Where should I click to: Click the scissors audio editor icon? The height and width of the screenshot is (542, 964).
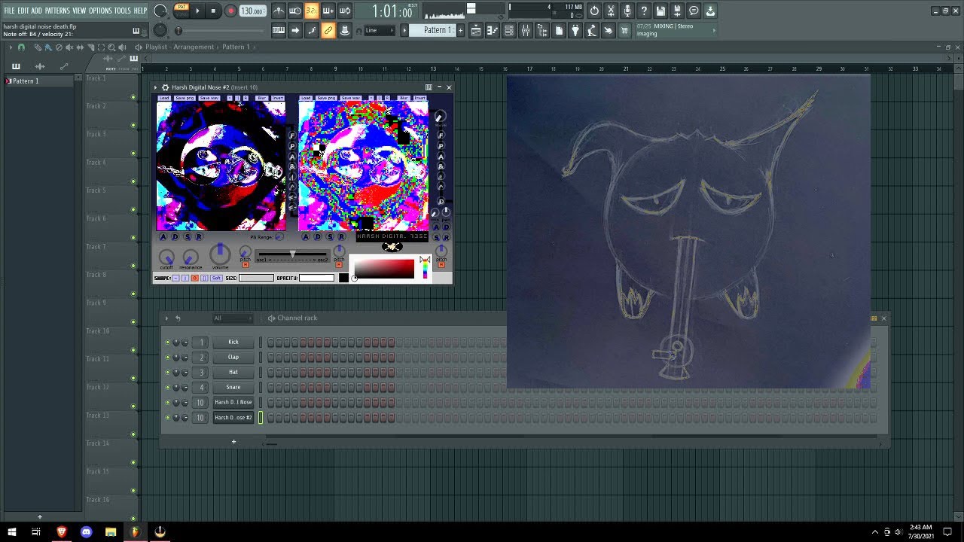pos(611,11)
